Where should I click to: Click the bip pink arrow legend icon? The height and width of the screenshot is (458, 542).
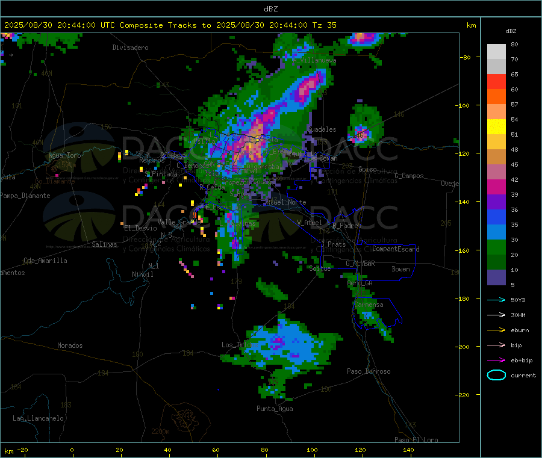(x=496, y=345)
